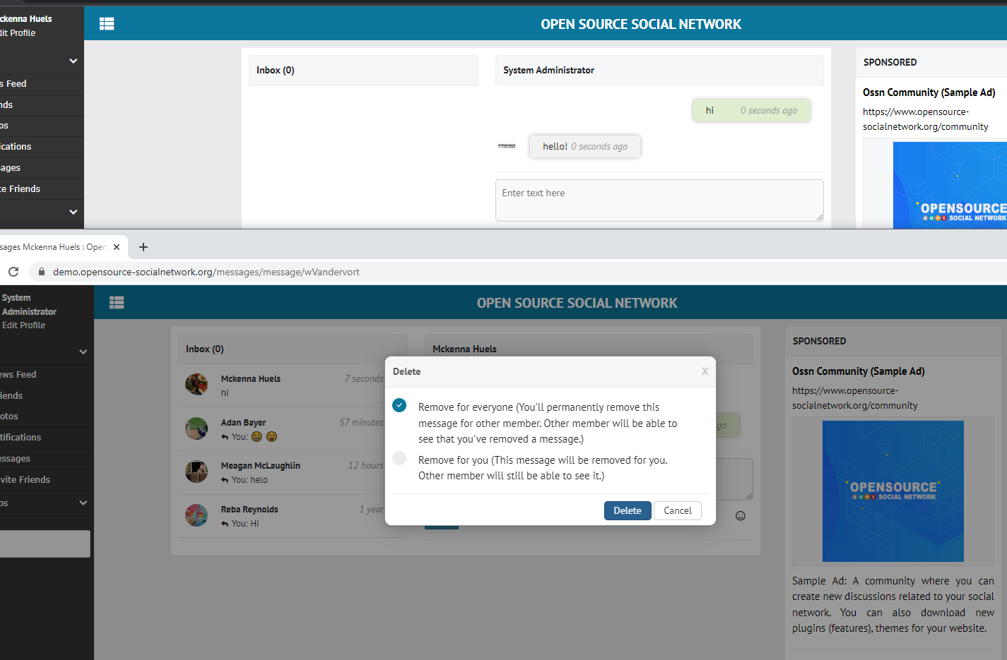The width and height of the screenshot is (1007, 660).
Task: Expand the chevron in the top window sidebar
Action: click(x=72, y=60)
